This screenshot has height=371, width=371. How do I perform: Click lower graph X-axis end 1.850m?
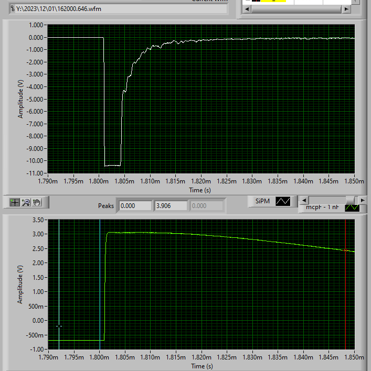tap(354, 357)
